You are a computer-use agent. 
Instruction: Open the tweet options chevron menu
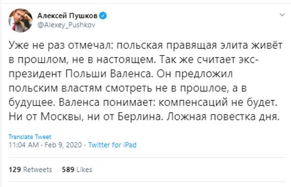click(282, 15)
